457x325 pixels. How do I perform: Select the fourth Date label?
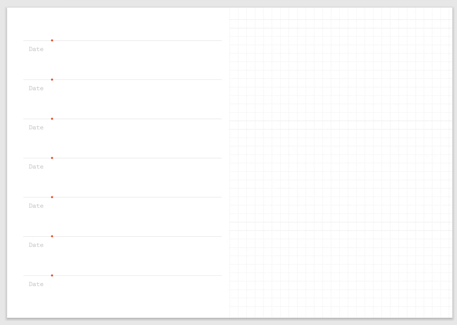pyautogui.click(x=36, y=167)
